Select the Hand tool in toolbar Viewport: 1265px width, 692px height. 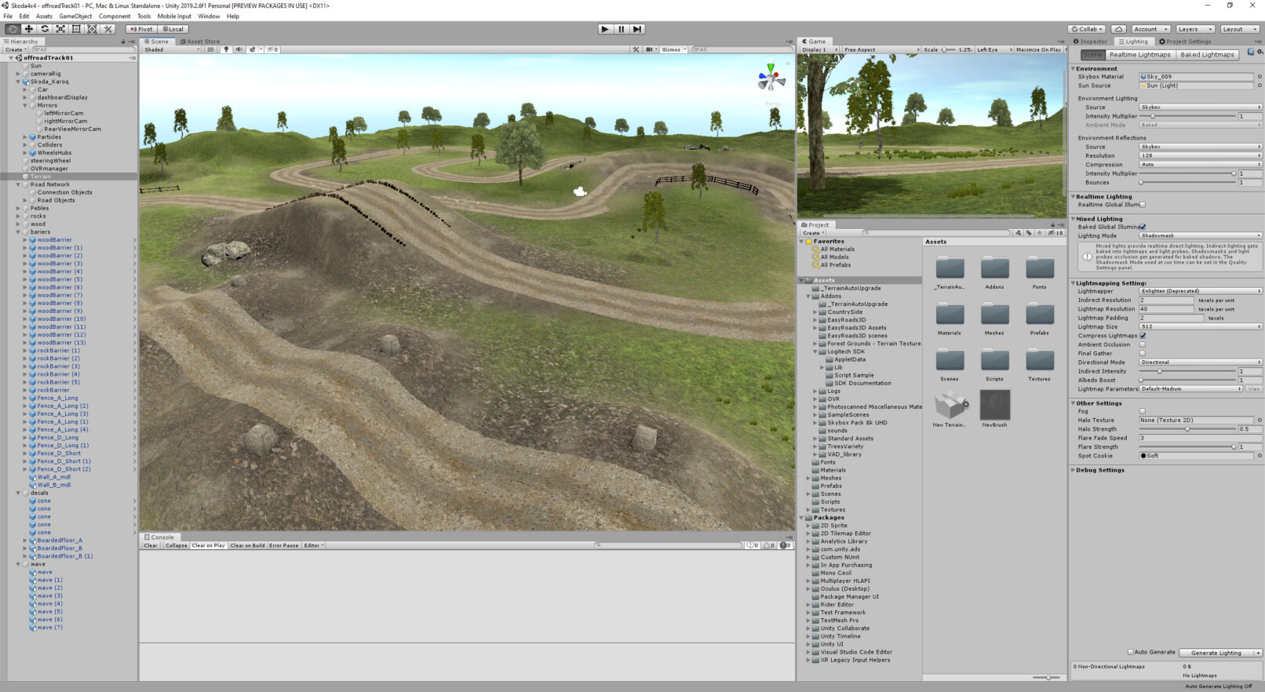coord(13,29)
